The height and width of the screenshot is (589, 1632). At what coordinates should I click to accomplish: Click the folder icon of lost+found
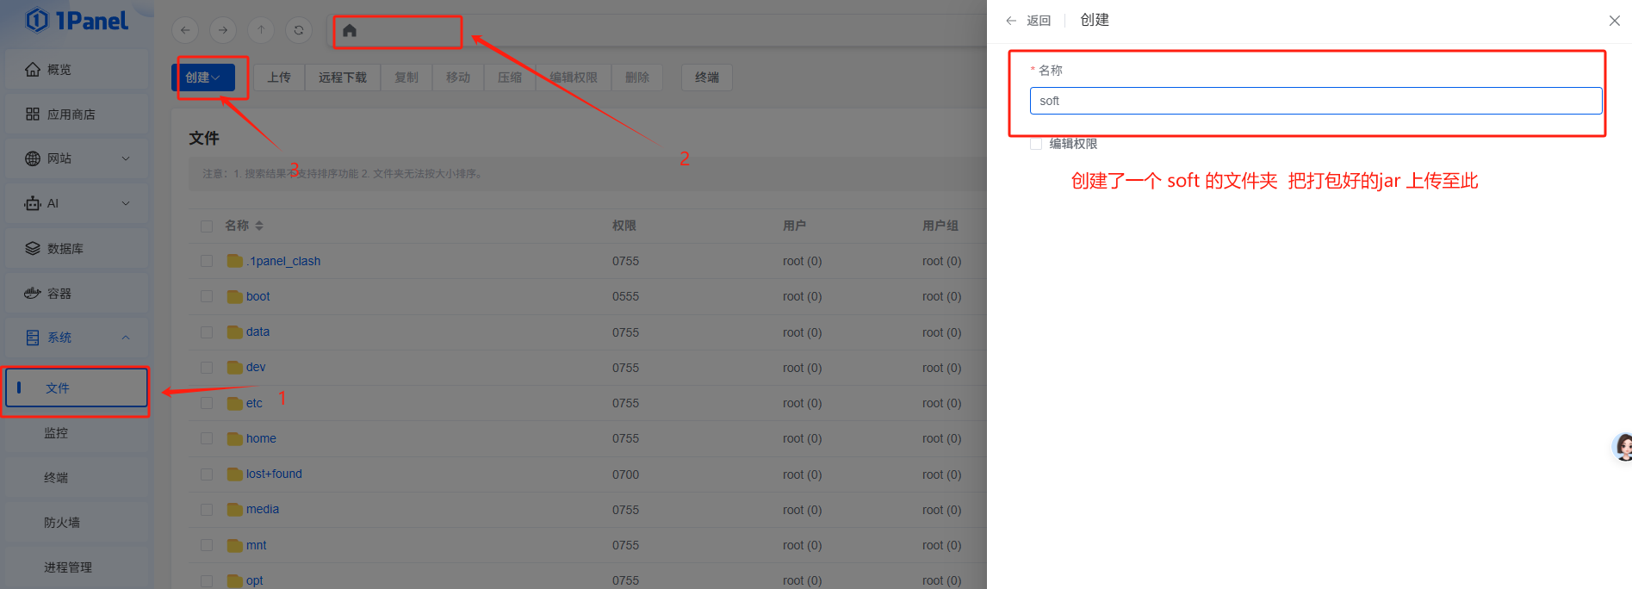(234, 474)
